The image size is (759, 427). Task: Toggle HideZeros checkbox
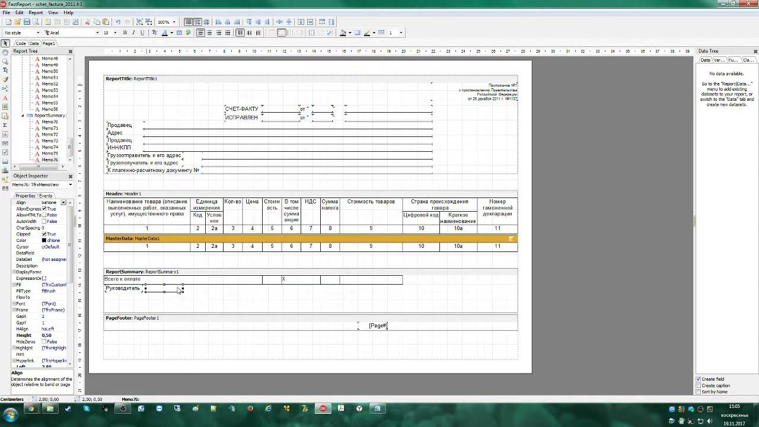[44, 342]
